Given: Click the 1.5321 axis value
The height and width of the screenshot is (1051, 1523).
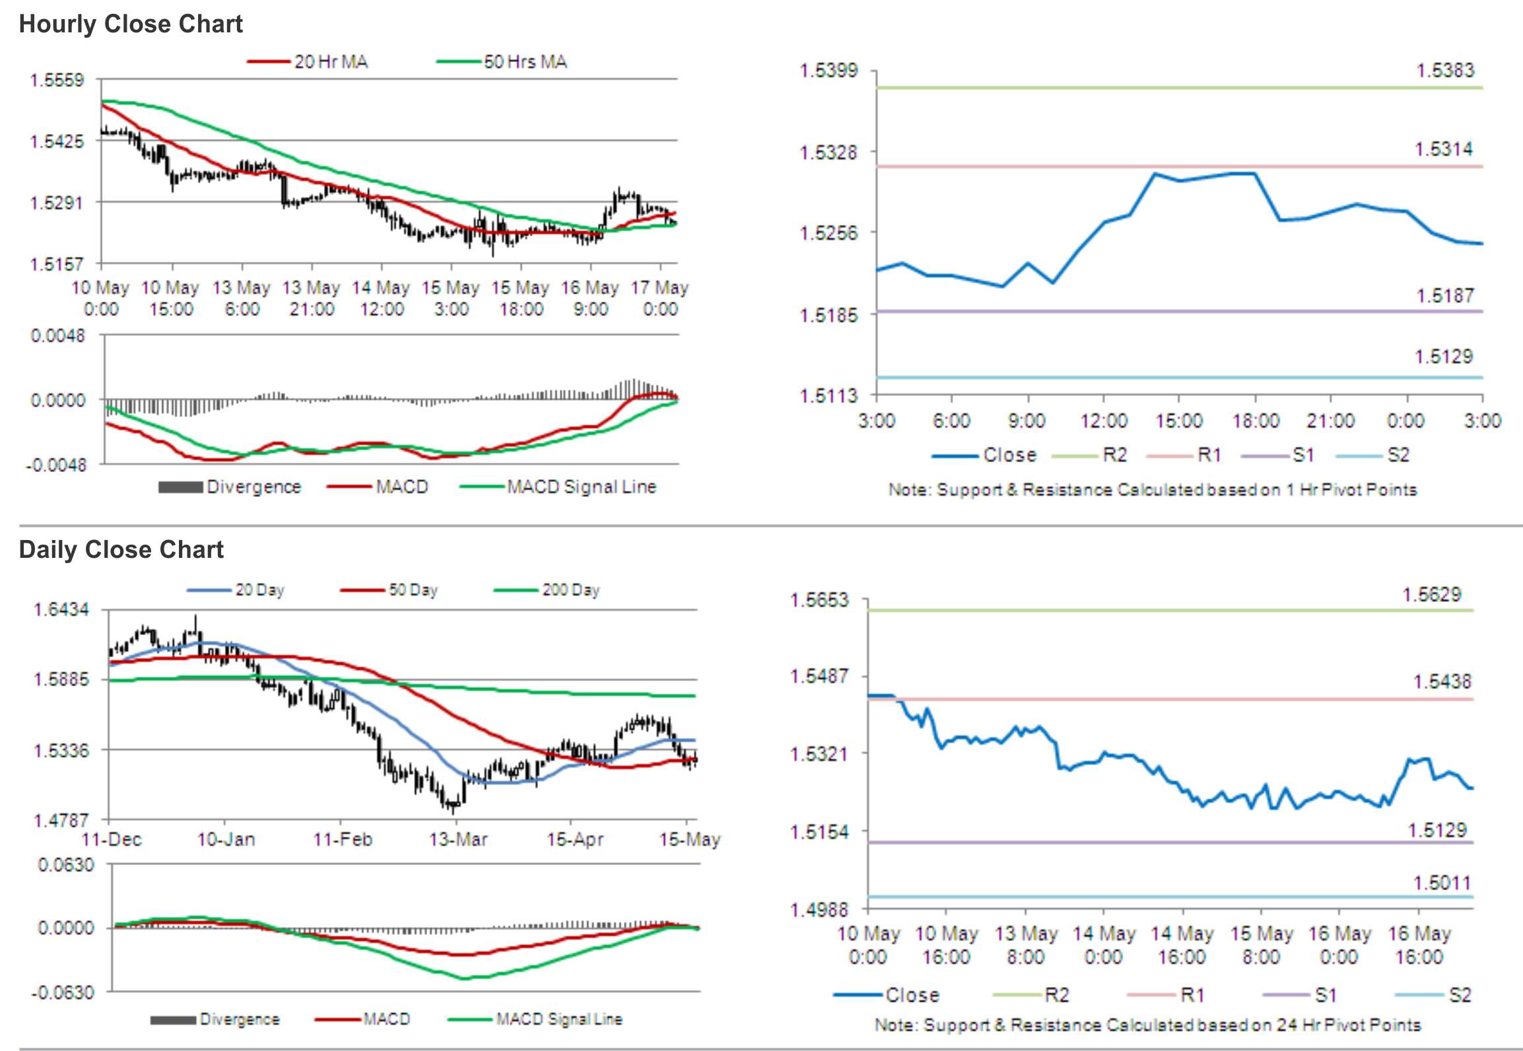Looking at the screenshot, I should click(x=819, y=754).
